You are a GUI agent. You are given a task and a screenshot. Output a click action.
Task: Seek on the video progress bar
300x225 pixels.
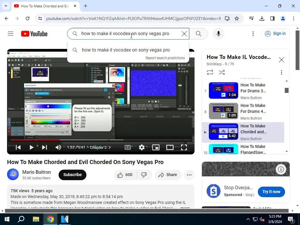tap(101, 140)
